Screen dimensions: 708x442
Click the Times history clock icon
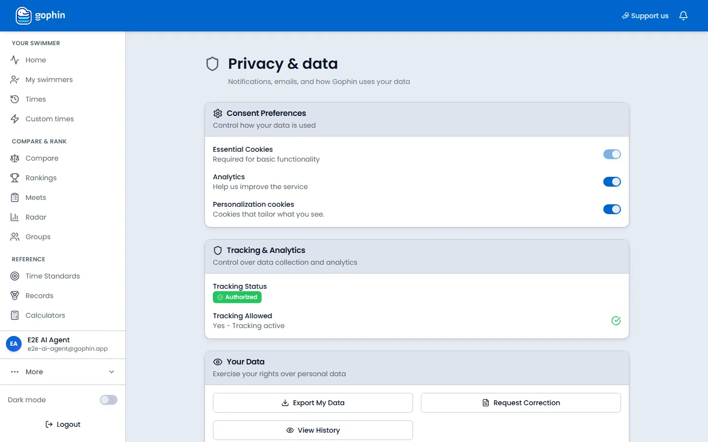(x=15, y=99)
